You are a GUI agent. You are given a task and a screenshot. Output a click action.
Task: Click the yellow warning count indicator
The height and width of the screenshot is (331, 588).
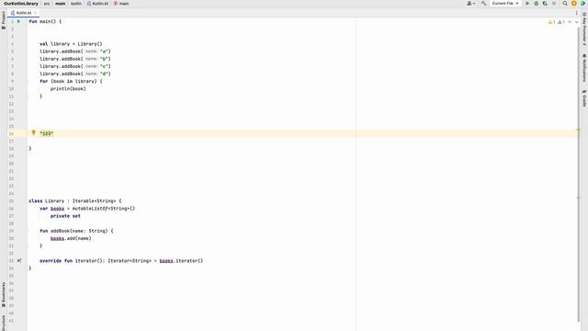(x=551, y=22)
